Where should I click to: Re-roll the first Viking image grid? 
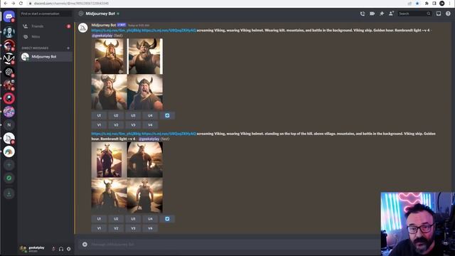167,115
